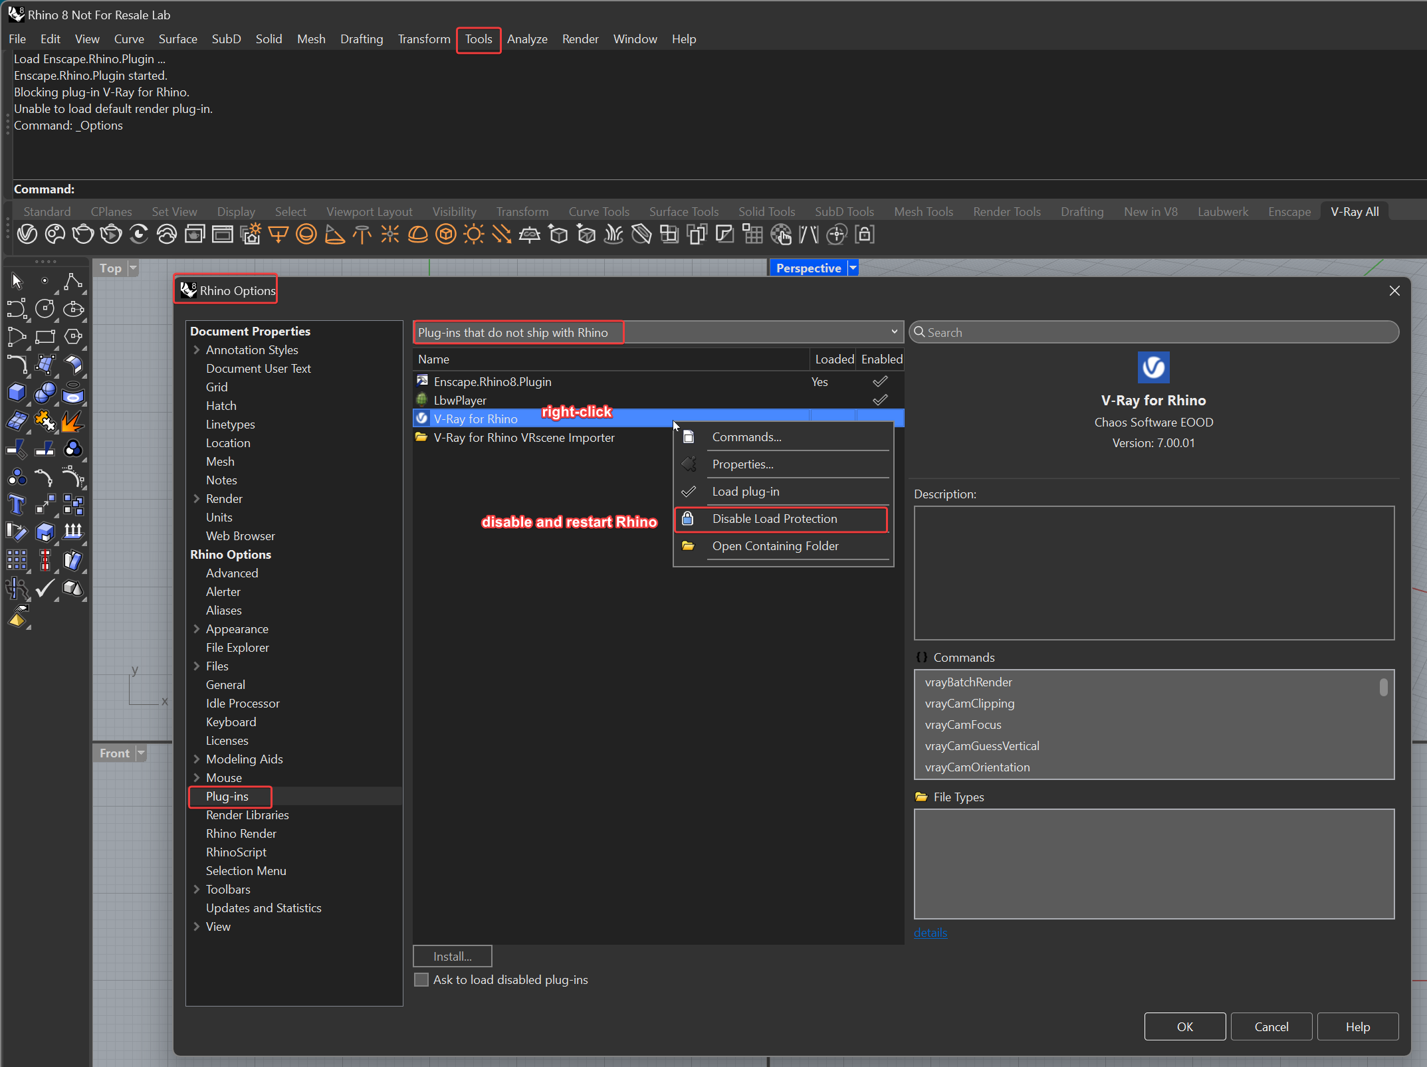Viewport: 1427px width, 1067px height.
Task: Choose Properties... from context menu
Action: click(783, 464)
